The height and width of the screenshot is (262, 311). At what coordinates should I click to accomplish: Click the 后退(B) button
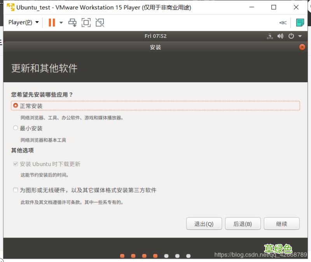pyautogui.click(x=243, y=224)
